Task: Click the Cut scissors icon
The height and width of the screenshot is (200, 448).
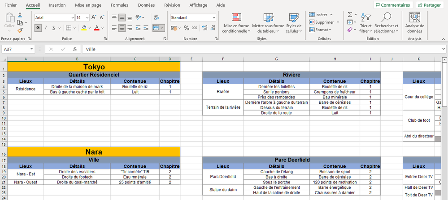Action: click(20, 15)
